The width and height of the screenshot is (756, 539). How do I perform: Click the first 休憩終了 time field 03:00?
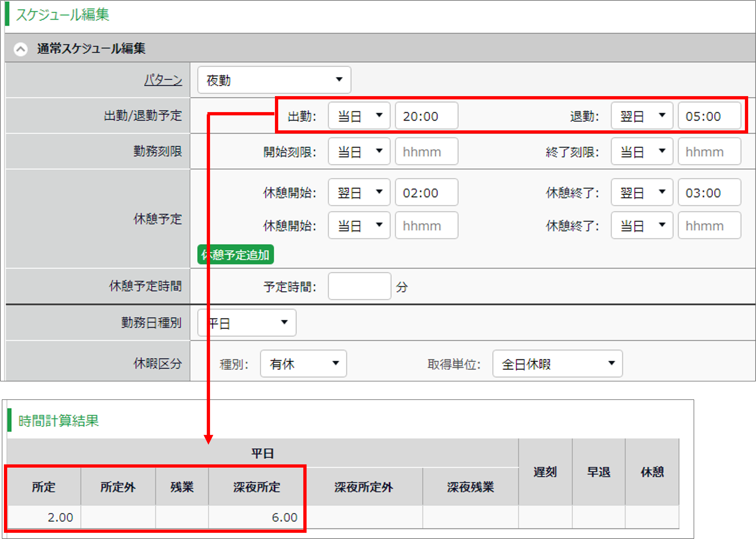tap(709, 193)
